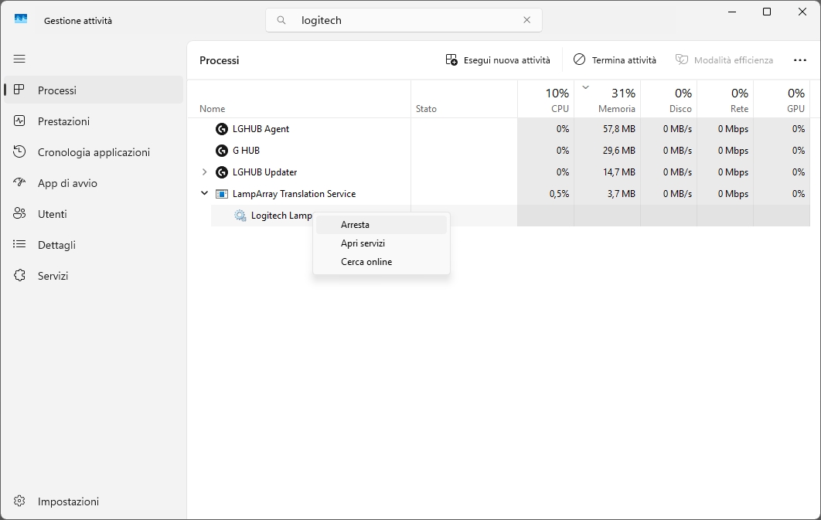
Task: Click Esegui nuova attività button
Action: (498, 60)
